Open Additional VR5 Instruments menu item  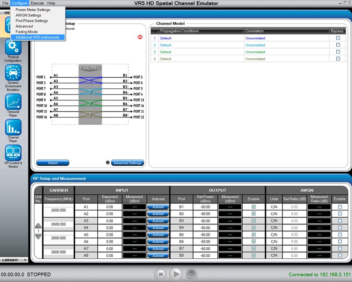pos(38,37)
